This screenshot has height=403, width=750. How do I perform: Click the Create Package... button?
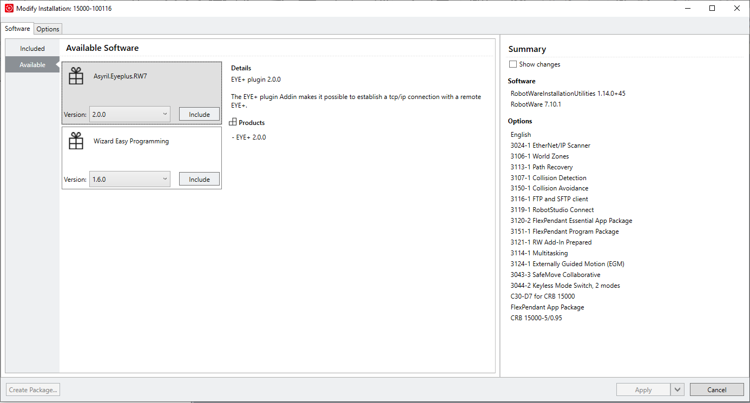coord(33,389)
